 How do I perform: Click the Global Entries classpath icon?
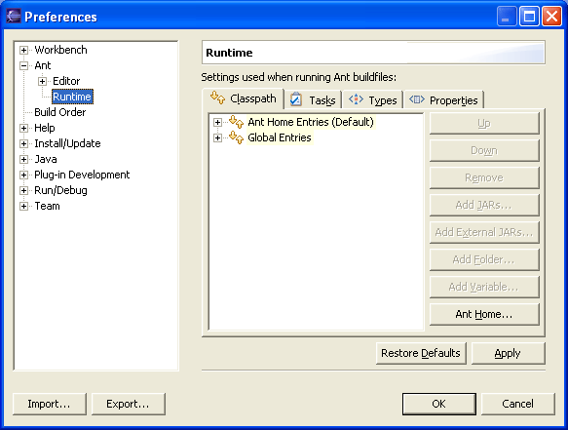coord(236,137)
